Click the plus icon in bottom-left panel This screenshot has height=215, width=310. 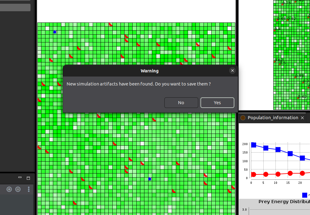point(9,189)
